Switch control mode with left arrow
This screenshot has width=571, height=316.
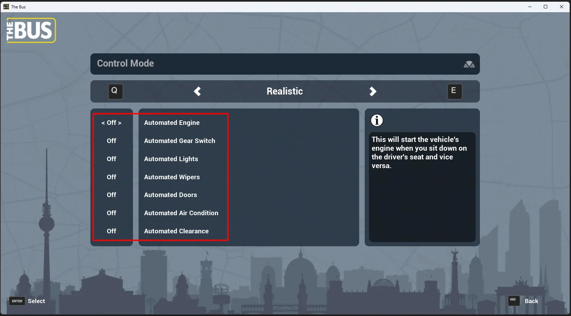(x=198, y=91)
